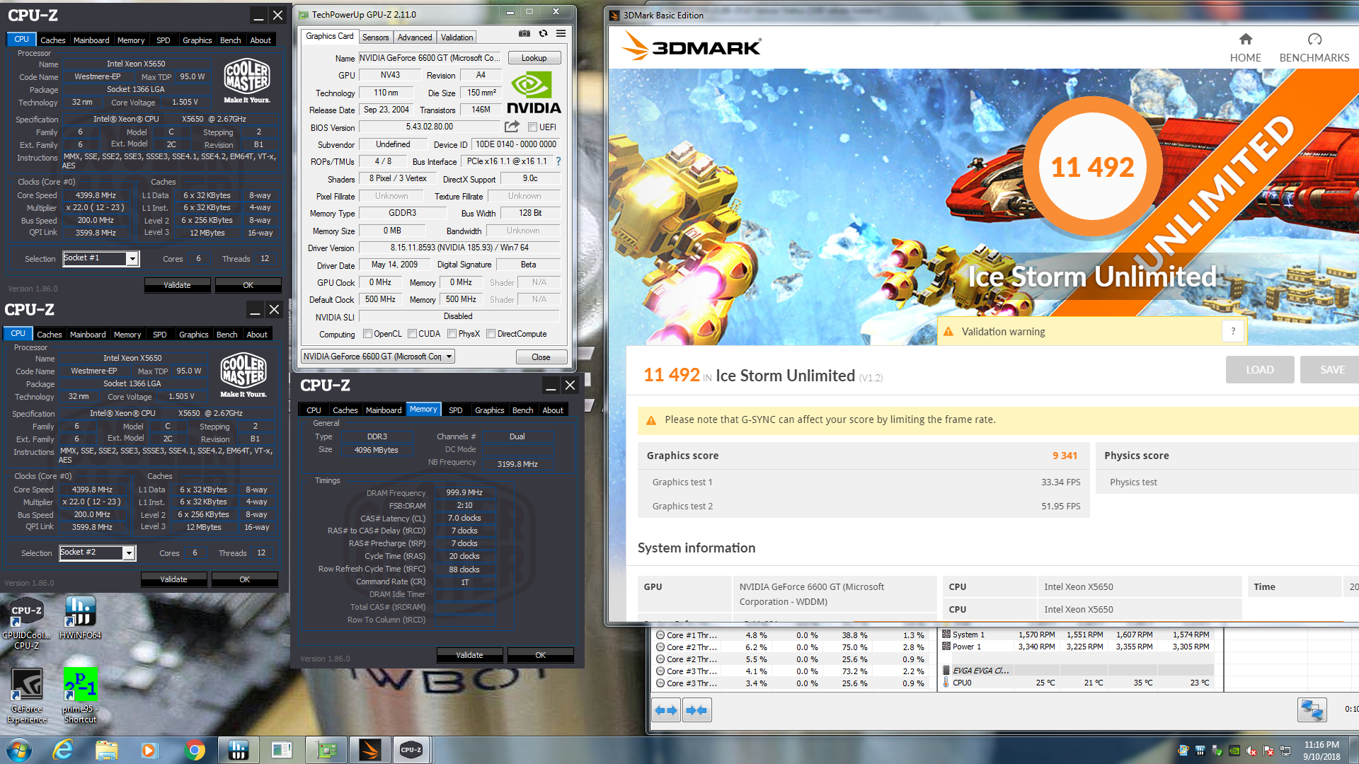
Task: Open the Socket #1 selection dropdown
Action: [x=132, y=259]
